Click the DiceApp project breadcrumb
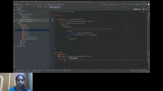 (16, 5)
